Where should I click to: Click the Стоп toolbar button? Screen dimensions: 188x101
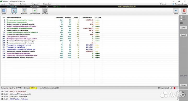184,12
